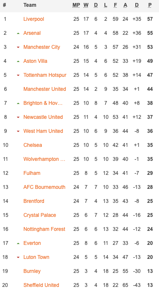The width and height of the screenshot is (159, 292).
Task: Go to the AFC Bournemouth team page
Action: tap(44, 187)
